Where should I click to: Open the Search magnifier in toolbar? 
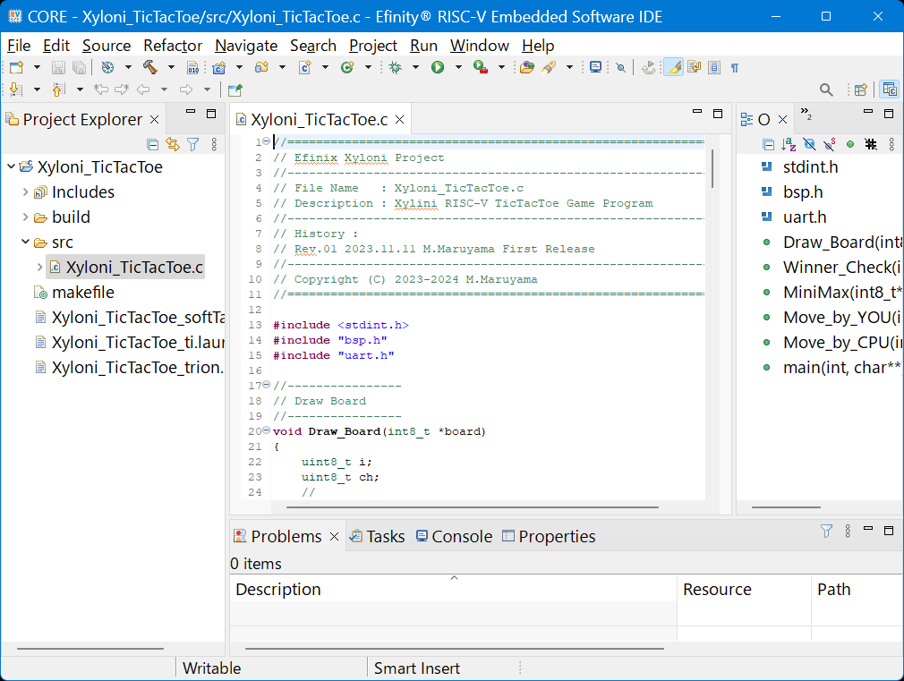coord(827,89)
